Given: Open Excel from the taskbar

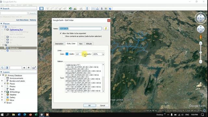Looking at the screenshot, I should click(x=36, y=115).
